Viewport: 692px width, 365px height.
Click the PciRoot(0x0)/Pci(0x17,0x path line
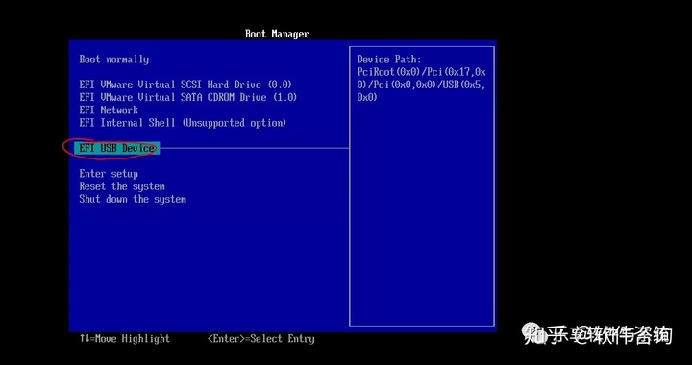pyautogui.click(x=422, y=72)
